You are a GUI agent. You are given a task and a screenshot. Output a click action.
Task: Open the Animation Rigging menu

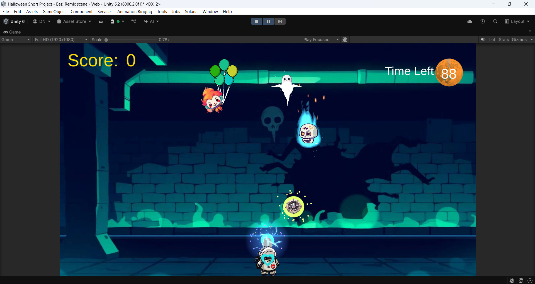(x=135, y=11)
